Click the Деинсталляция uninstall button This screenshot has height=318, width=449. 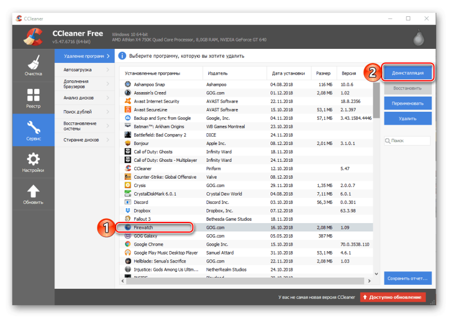408,73
